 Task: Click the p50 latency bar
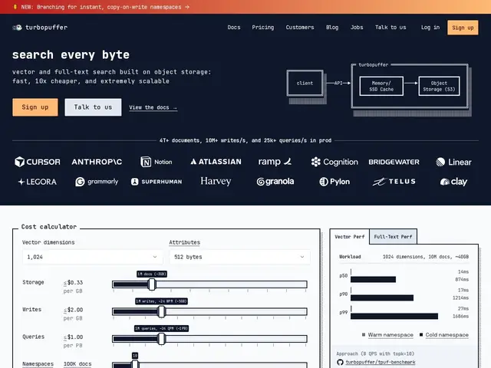pos(374,279)
